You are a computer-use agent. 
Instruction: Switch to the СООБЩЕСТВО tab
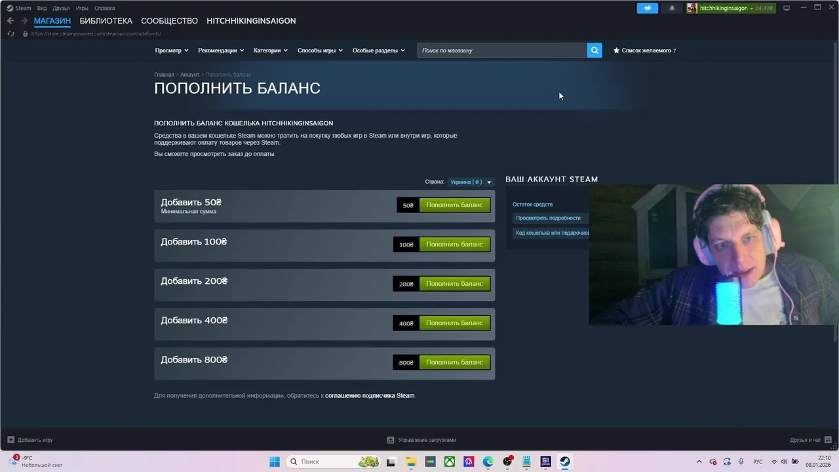(x=169, y=21)
